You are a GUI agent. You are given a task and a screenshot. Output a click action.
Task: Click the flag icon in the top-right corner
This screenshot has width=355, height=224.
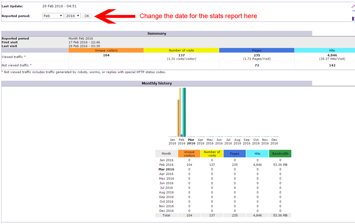click(x=354, y=18)
